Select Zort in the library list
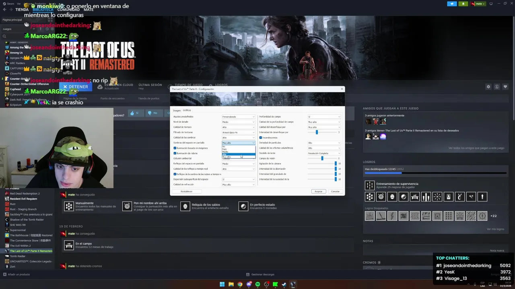Viewport: 515px width, 289px height. click(x=12, y=267)
